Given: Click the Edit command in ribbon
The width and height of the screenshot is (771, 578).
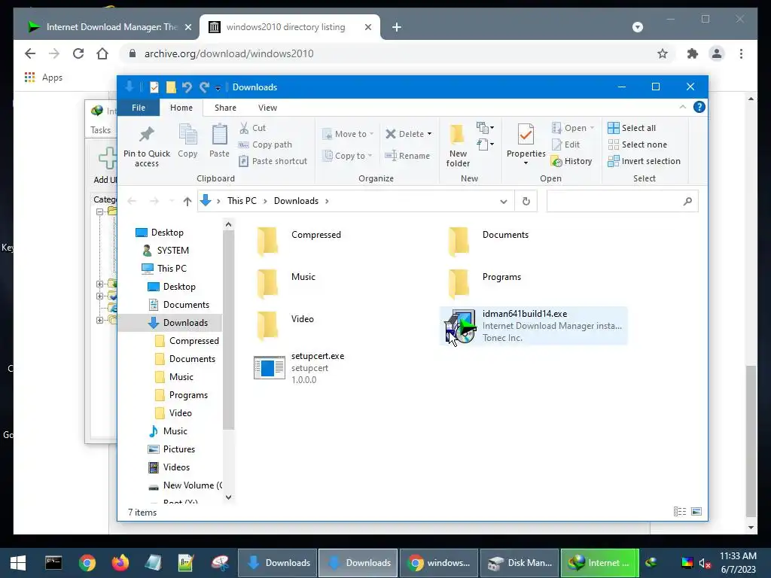Looking at the screenshot, I should pyautogui.click(x=566, y=144).
